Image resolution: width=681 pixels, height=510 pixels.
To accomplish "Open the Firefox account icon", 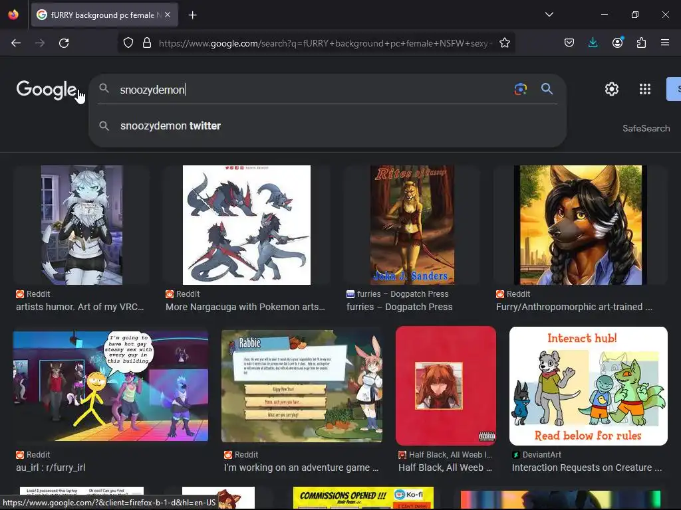I will tap(617, 42).
